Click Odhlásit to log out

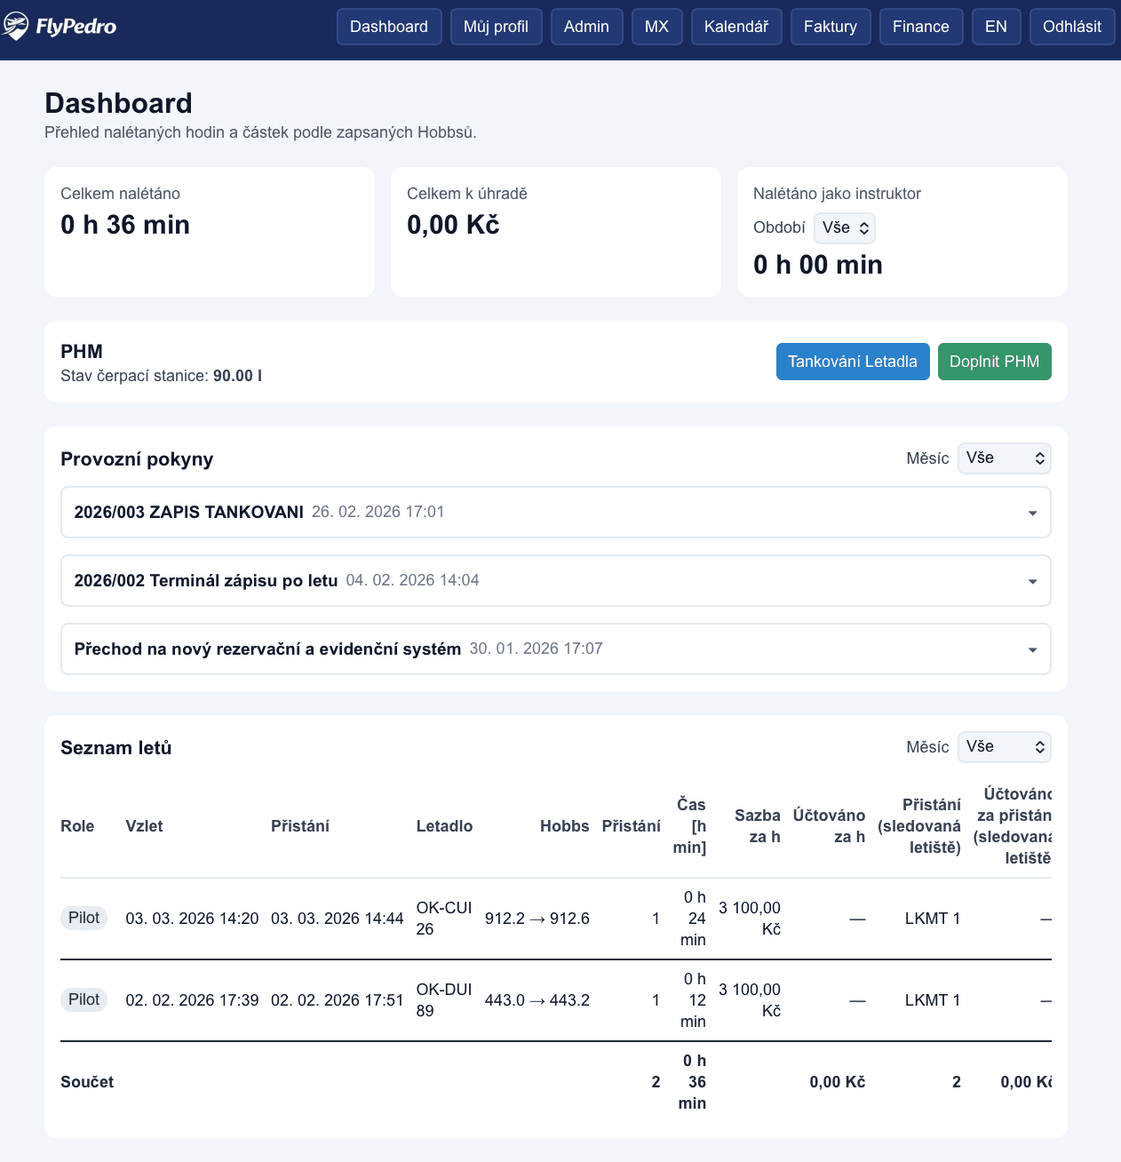(x=1071, y=26)
